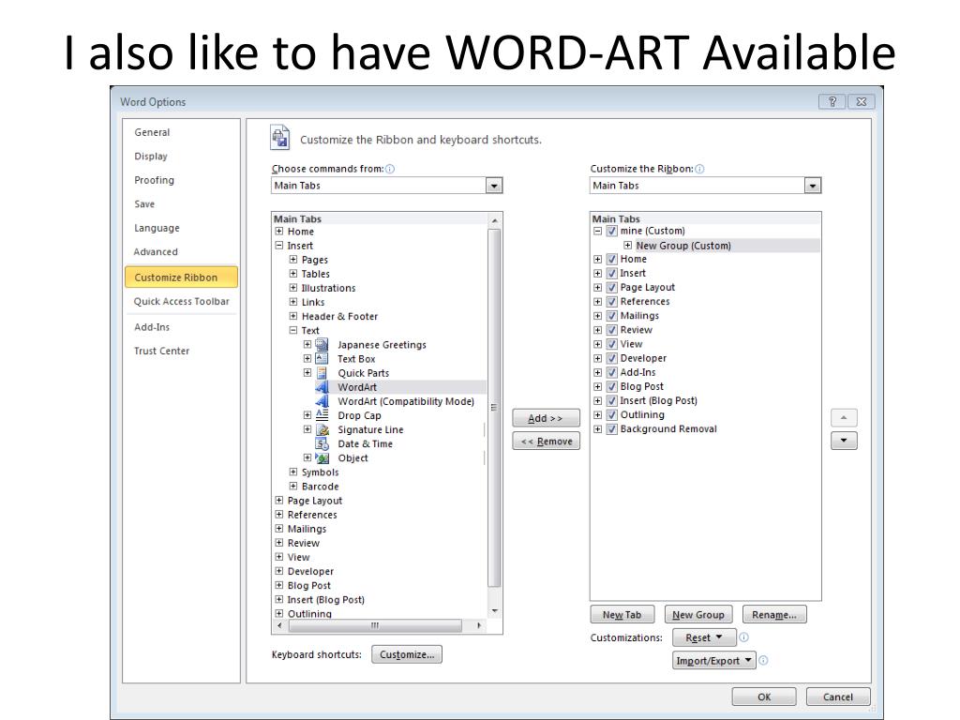Click OK to confirm Word Options
Image resolution: width=960 pixels, height=720 pixels.
point(764,697)
